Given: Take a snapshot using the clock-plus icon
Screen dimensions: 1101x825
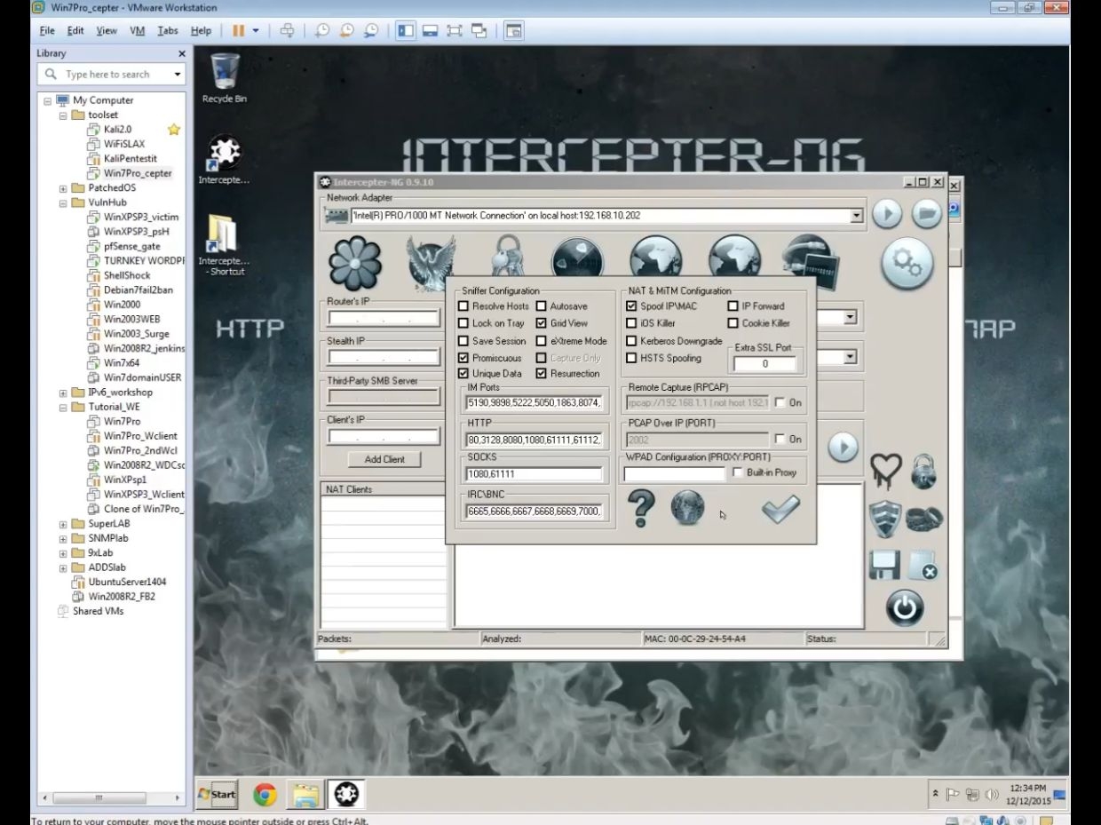Looking at the screenshot, I should [322, 30].
